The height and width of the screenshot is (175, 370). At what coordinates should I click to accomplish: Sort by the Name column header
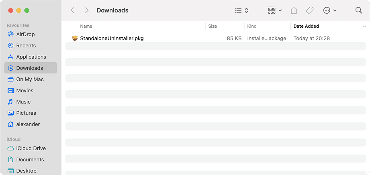(86, 26)
